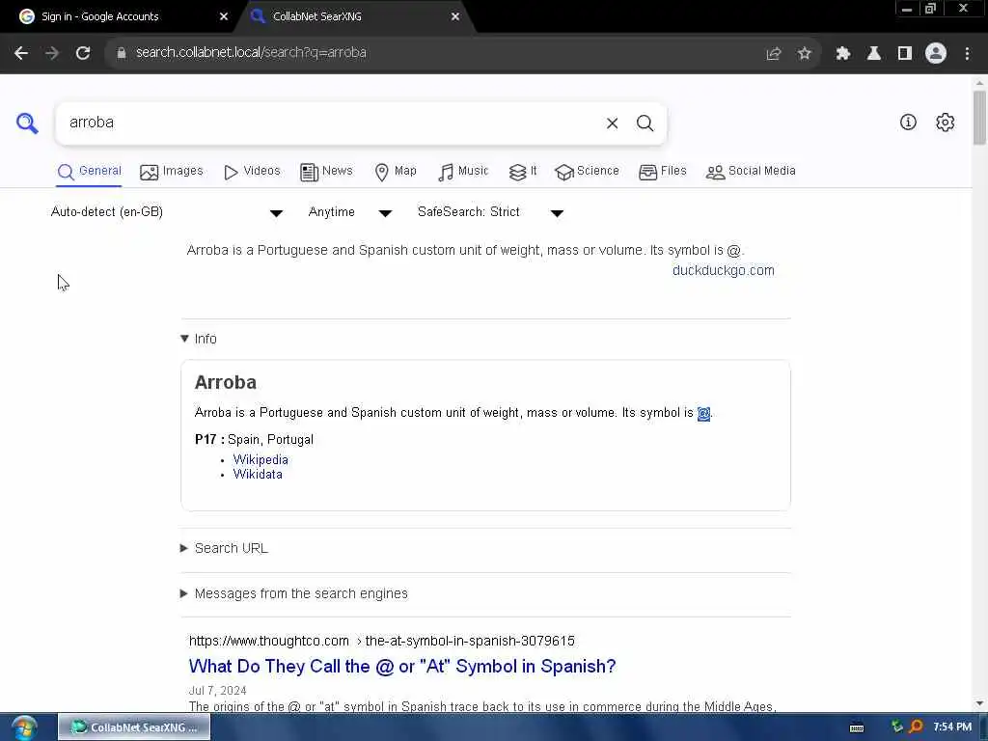Bookmark this page with the star icon

pyautogui.click(x=804, y=53)
